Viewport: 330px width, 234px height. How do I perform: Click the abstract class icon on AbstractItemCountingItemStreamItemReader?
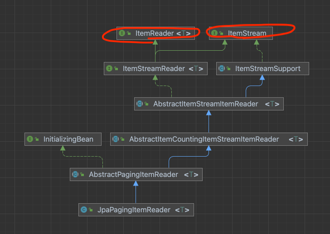tap(116, 139)
